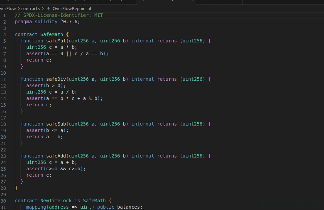Expand the chevron after contracts breadcrumb
Image resolution: width=324 pixels, height=210 pixels.
click(43, 9)
